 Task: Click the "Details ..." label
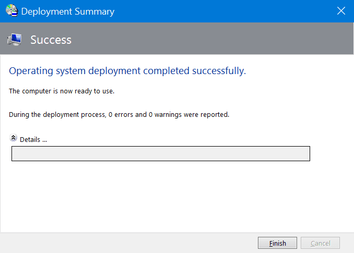click(x=33, y=139)
